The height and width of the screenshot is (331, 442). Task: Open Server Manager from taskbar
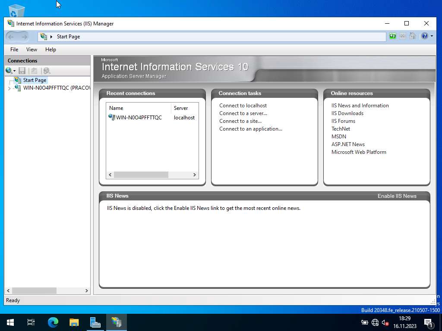[95, 322]
